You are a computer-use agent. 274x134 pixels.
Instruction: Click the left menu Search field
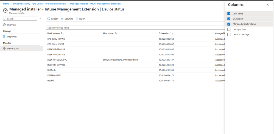pyautogui.click(x=20, y=19)
